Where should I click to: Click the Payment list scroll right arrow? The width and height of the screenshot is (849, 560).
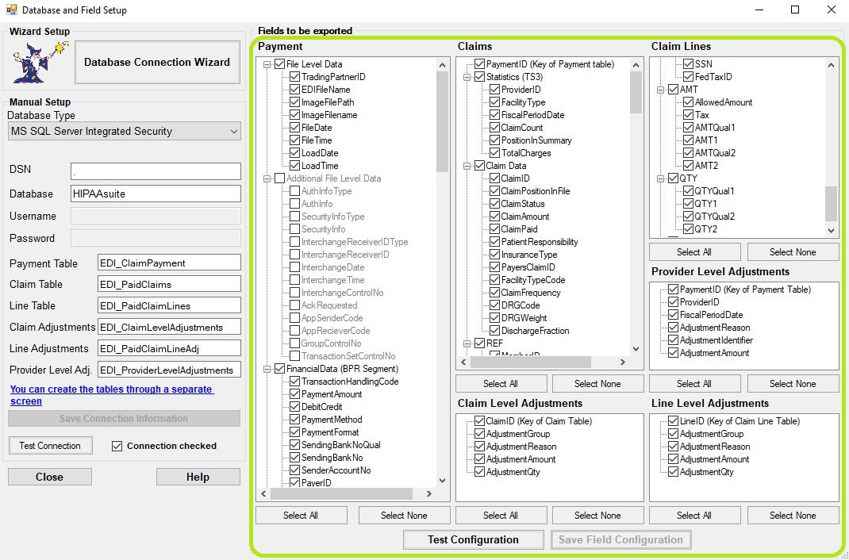[428, 493]
